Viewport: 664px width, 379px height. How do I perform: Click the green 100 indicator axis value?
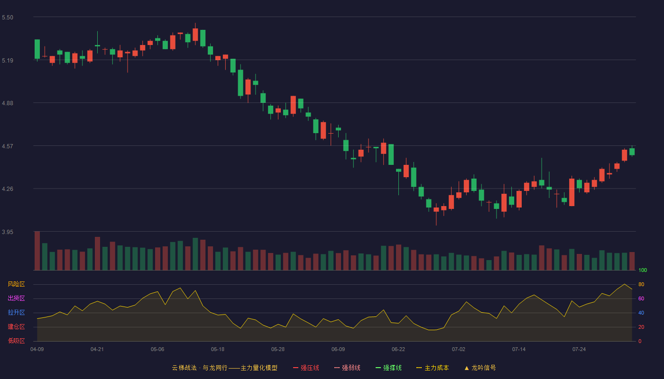coord(643,271)
